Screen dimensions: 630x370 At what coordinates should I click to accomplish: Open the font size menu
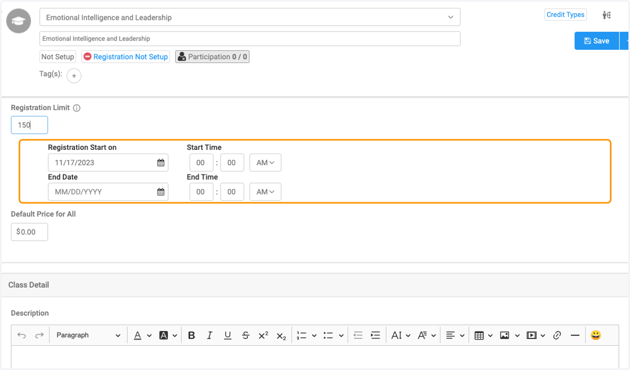point(400,335)
